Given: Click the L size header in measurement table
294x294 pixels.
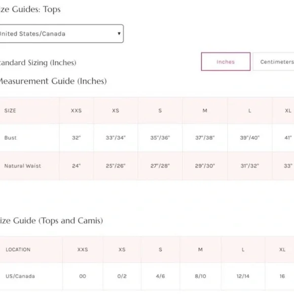Looking at the screenshot, I should coord(249,111).
